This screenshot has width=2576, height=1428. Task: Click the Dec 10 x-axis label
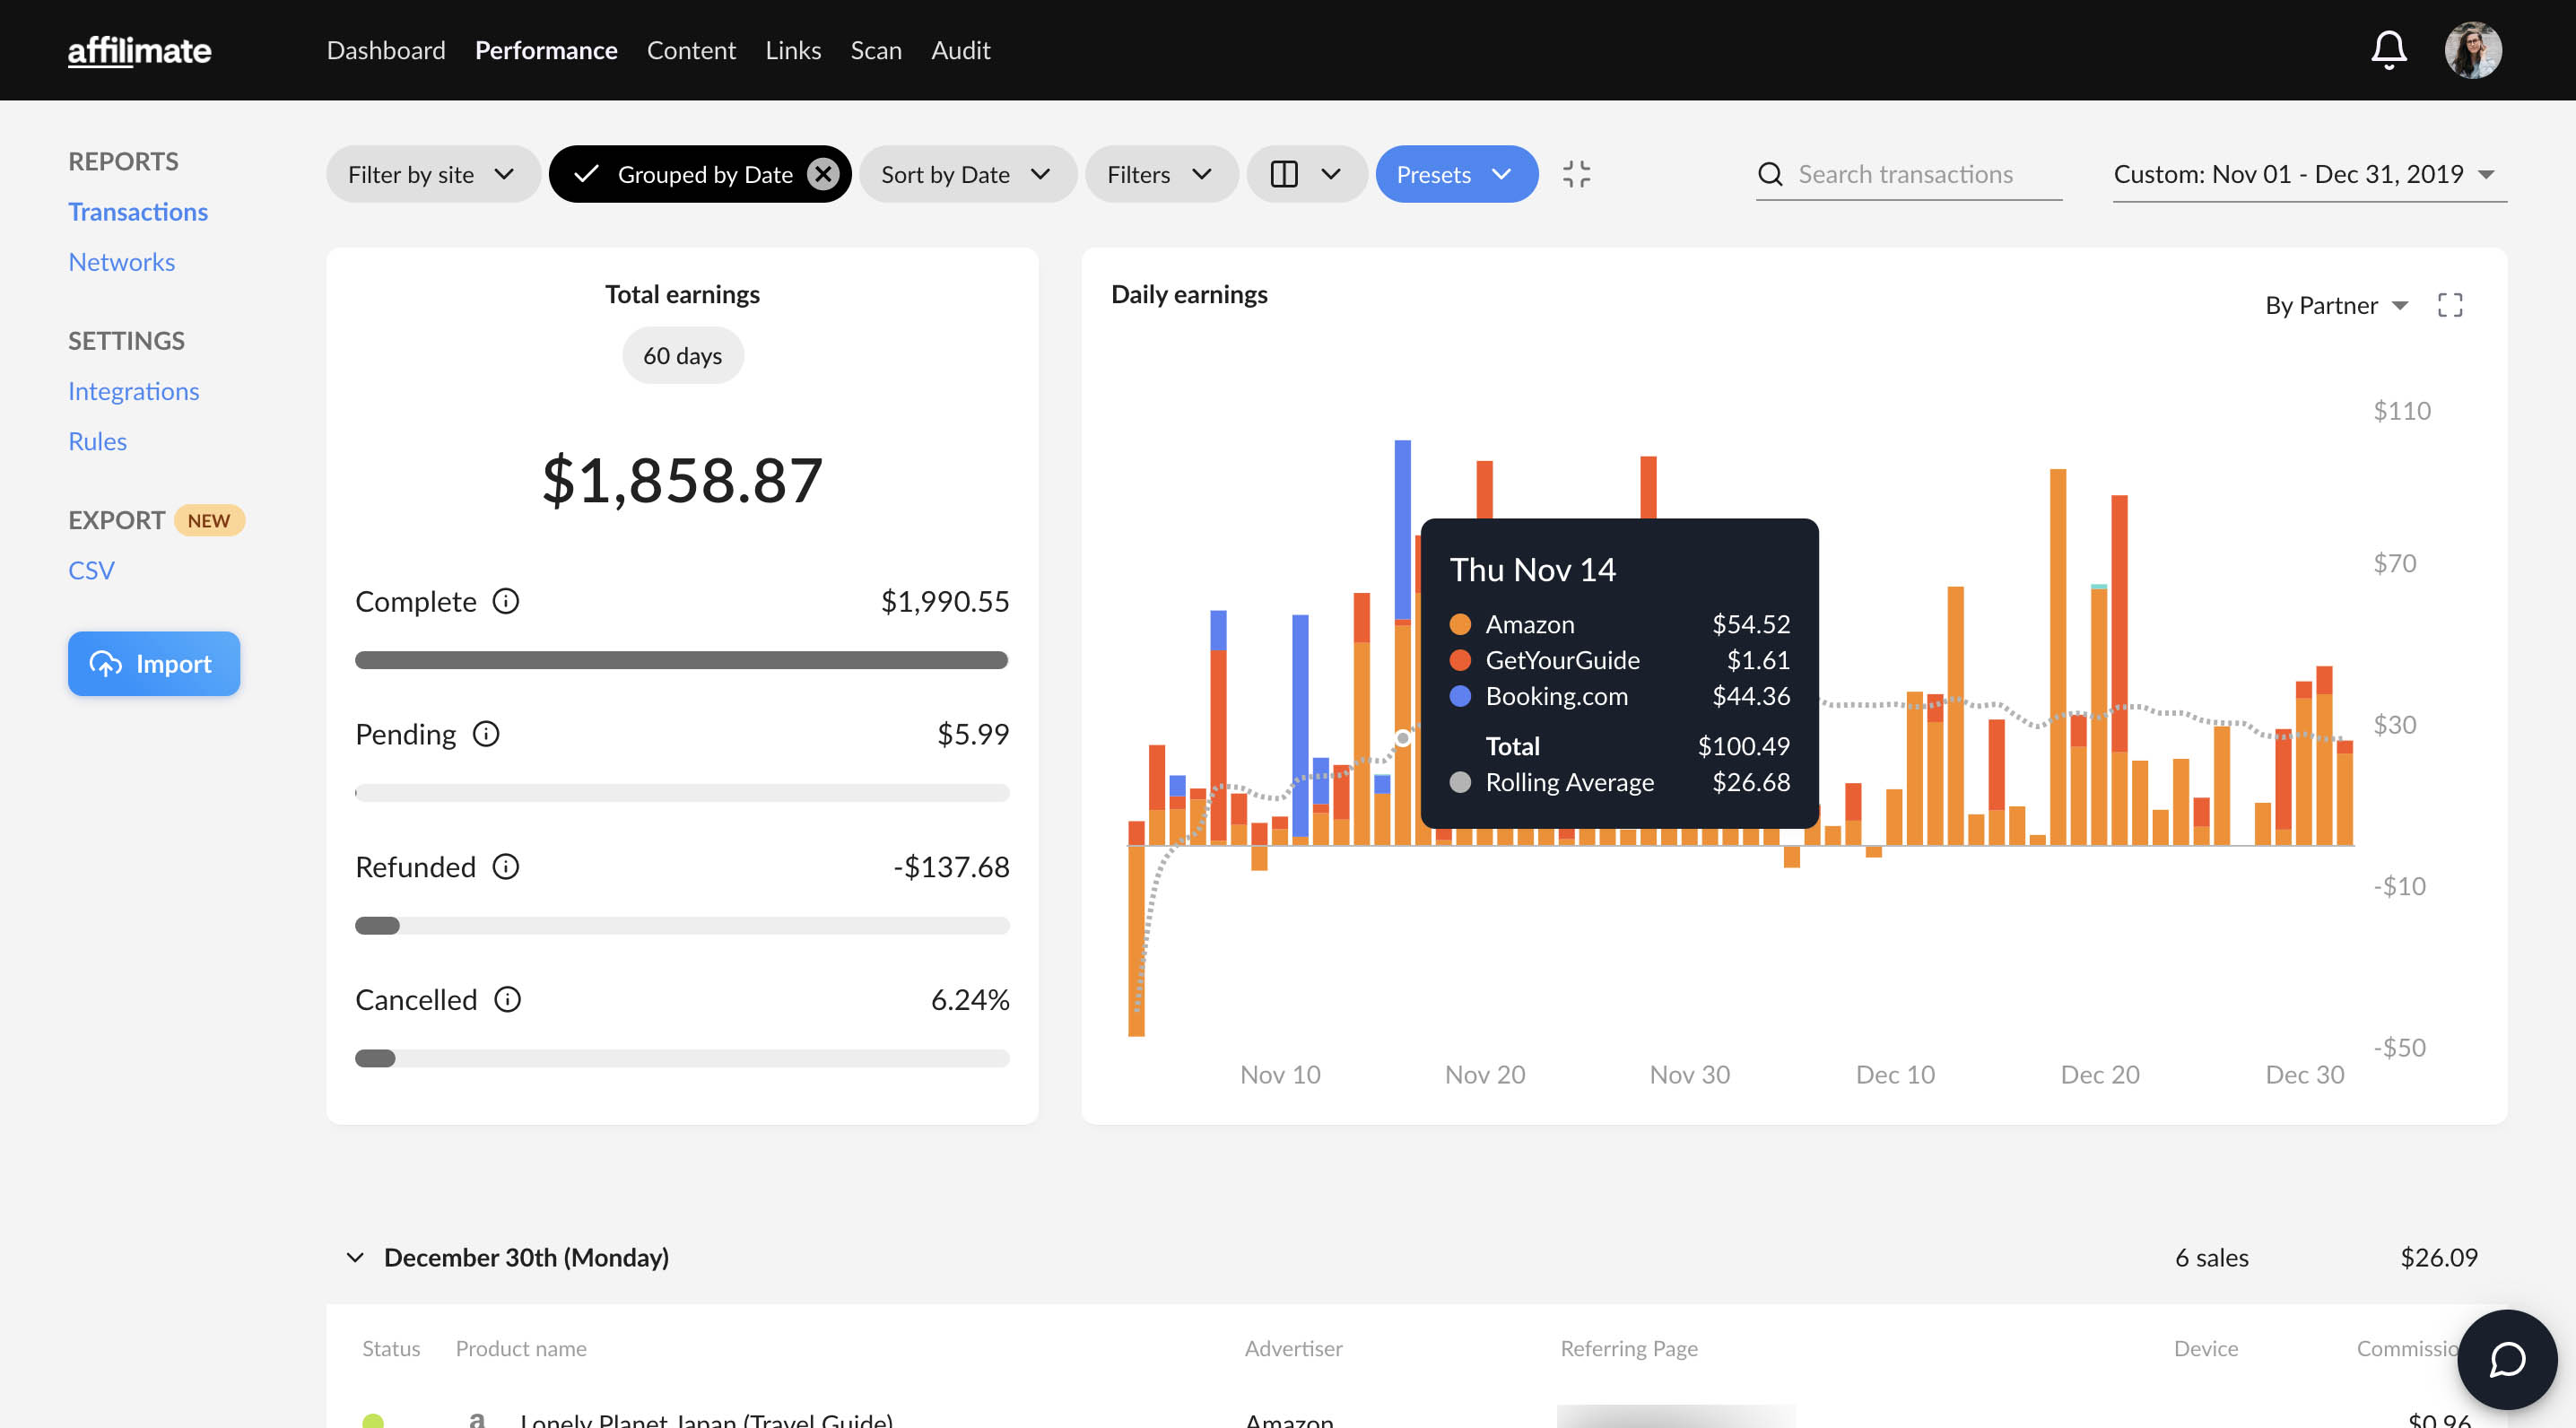click(x=1894, y=1074)
